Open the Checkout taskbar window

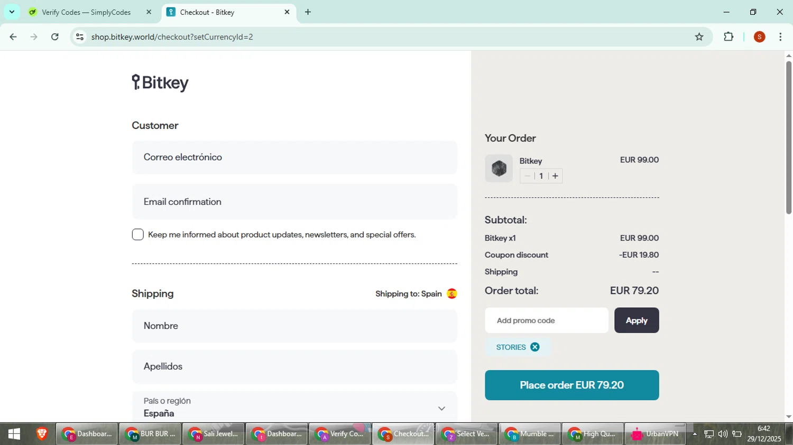pyautogui.click(x=403, y=434)
